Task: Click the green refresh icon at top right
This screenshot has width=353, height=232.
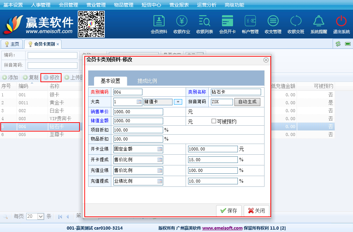Action: click(x=338, y=44)
